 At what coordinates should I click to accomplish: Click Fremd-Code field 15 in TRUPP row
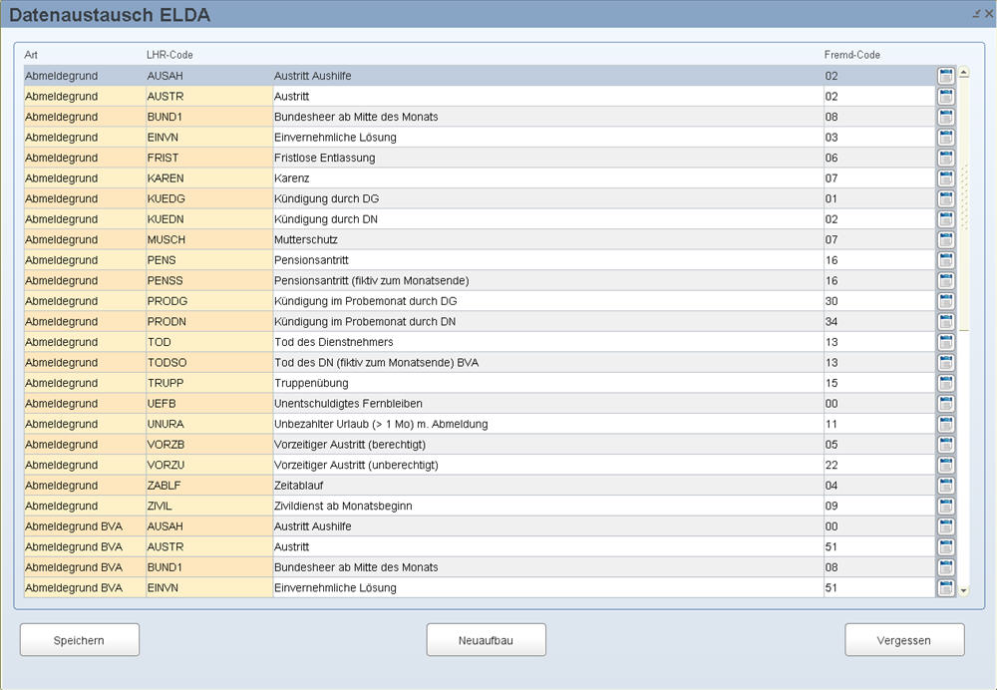[x=879, y=383]
